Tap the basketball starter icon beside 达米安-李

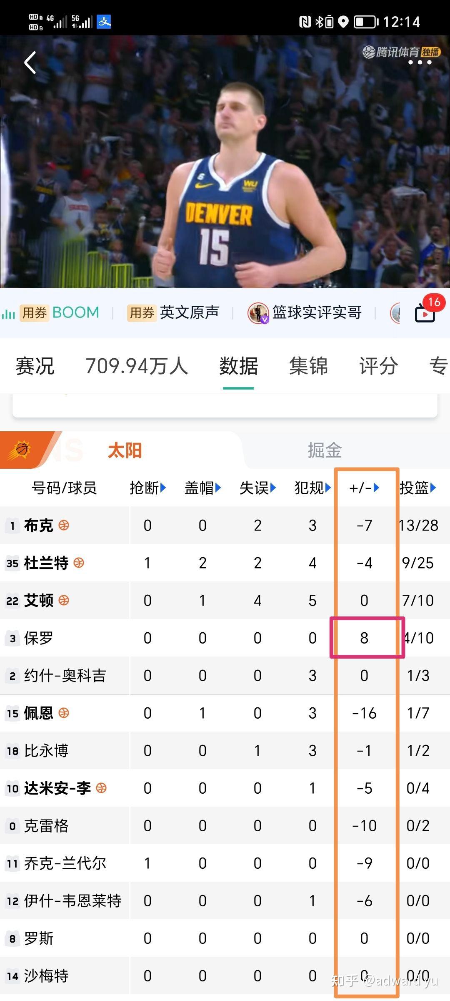(x=101, y=788)
